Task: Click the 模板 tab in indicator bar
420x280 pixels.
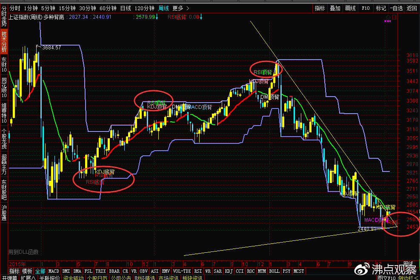Action: coord(27,271)
